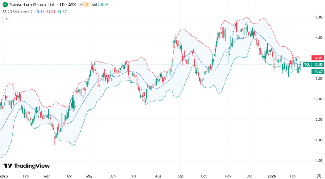
Task: Open chart settings gear at bottom right
Action: [319, 176]
